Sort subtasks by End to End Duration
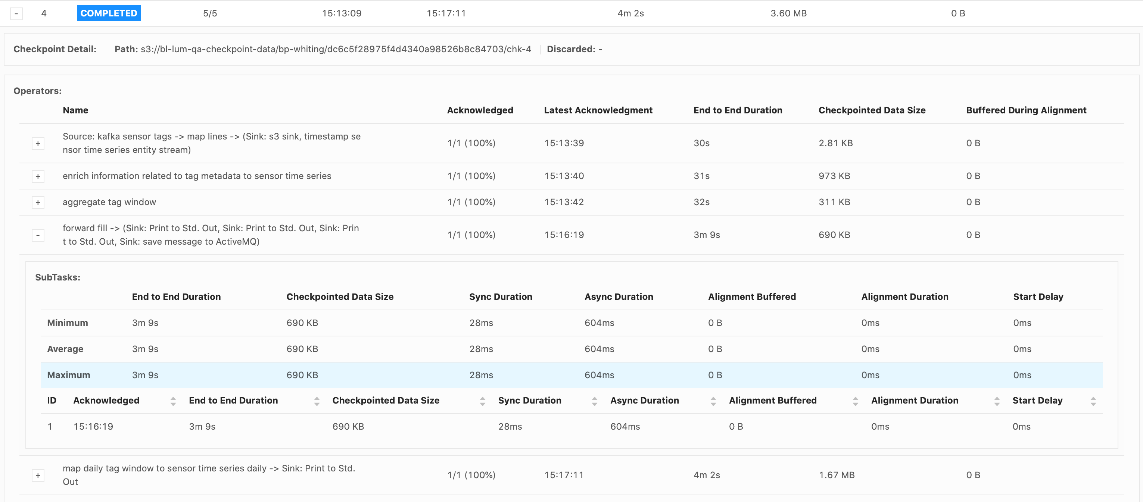 pyautogui.click(x=317, y=401)
